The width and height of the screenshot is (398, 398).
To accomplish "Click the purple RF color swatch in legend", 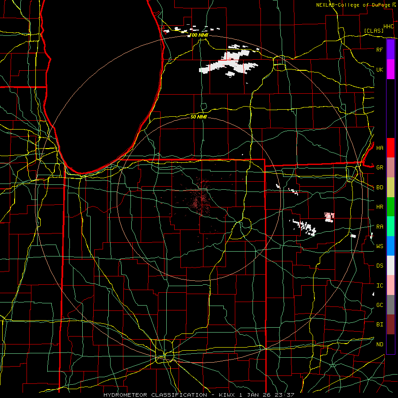I will tap(390, 50).
